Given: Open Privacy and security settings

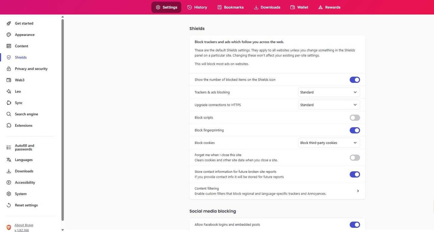Looking at the screenshot, I should [x=8, y=68].
